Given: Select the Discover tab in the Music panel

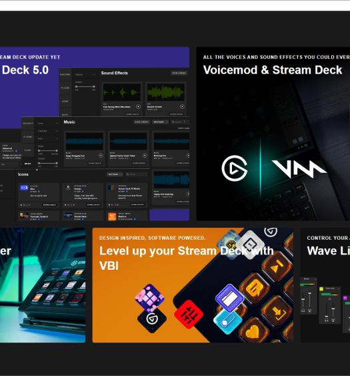Looking at the screenshot, I should [x=28, y=124].
